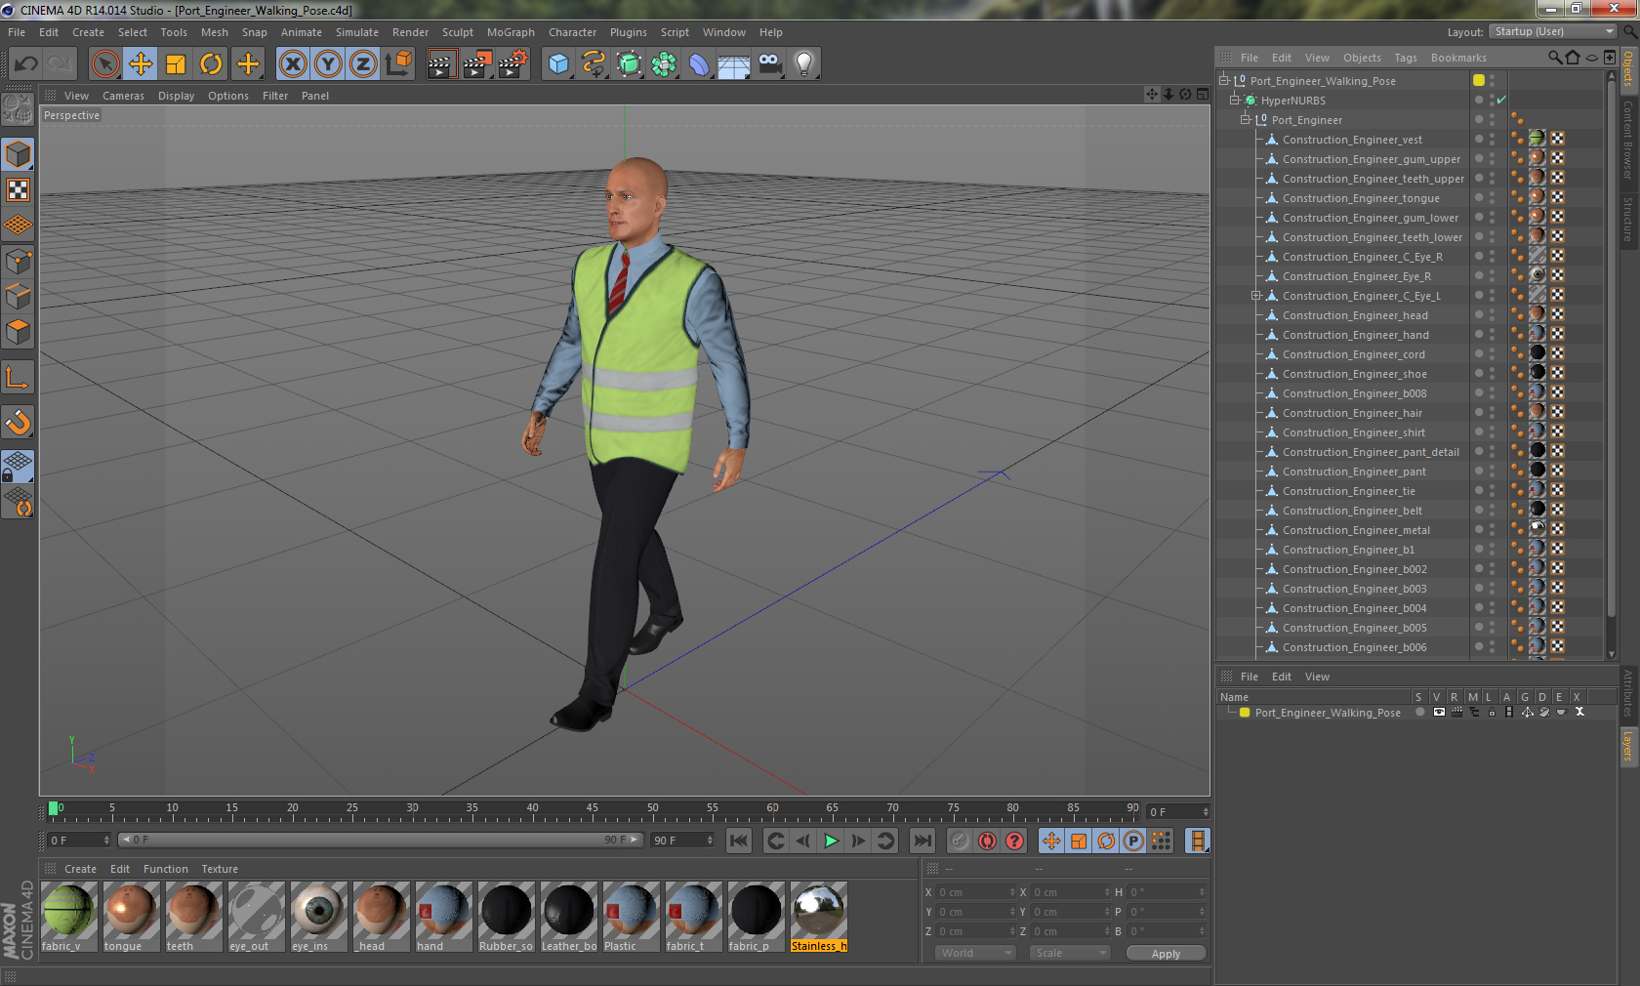Add a Cube primitive object
Screen dimensions: 1640x986
[x=558, y=64]
